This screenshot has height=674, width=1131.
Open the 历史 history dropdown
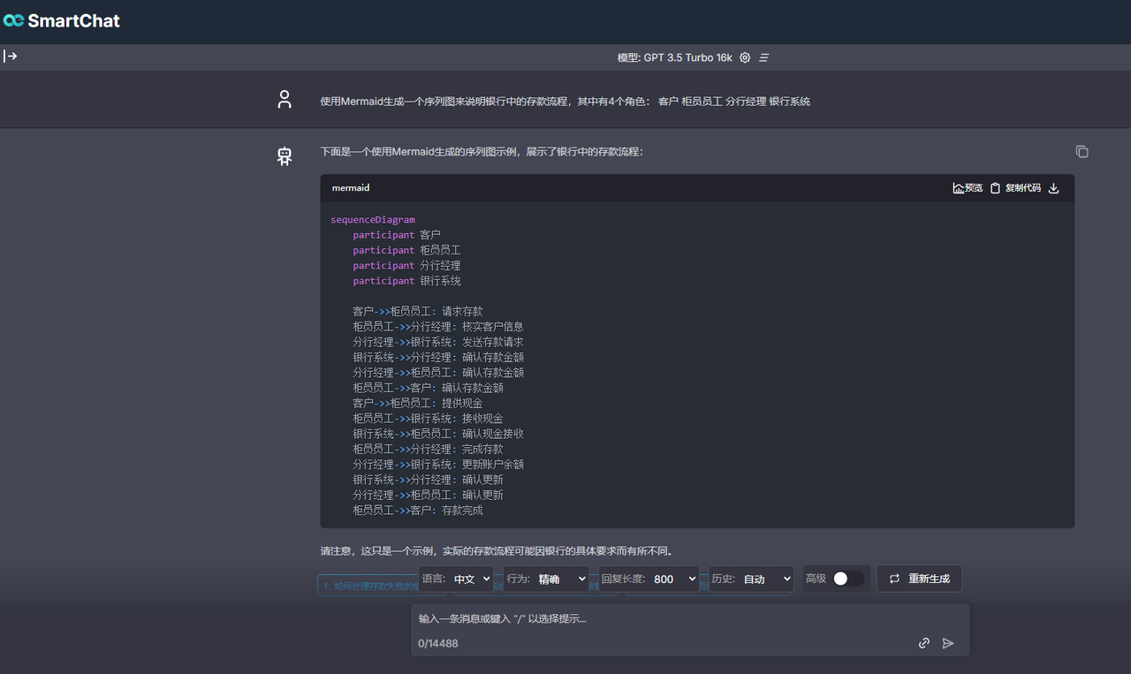coord(766,579)
